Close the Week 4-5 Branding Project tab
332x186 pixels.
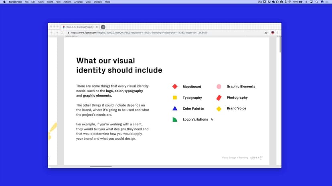pos(97,27)
